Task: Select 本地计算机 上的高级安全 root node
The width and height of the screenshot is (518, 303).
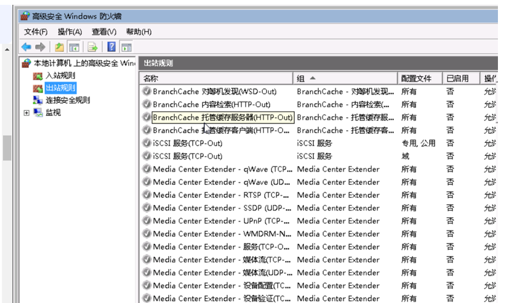Action: tap(85, 63)
